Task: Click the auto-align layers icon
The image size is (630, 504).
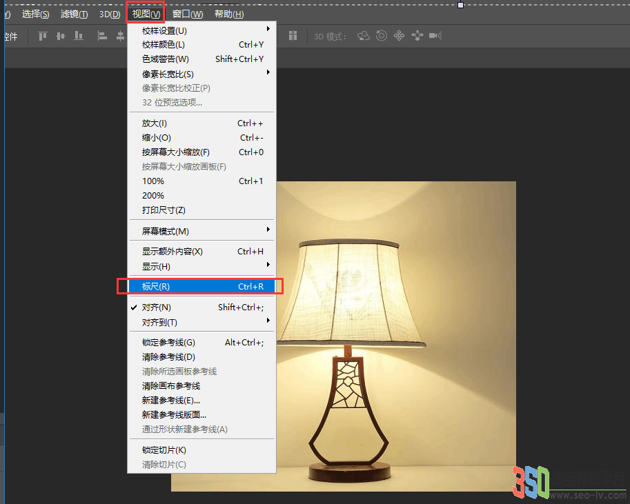Action: click(x=293, y=36)
